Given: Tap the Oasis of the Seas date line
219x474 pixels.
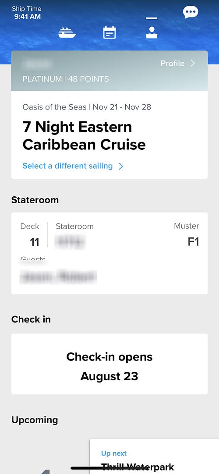Looking at the screenshot, I should pyautogui.click(x=87, y=107).
